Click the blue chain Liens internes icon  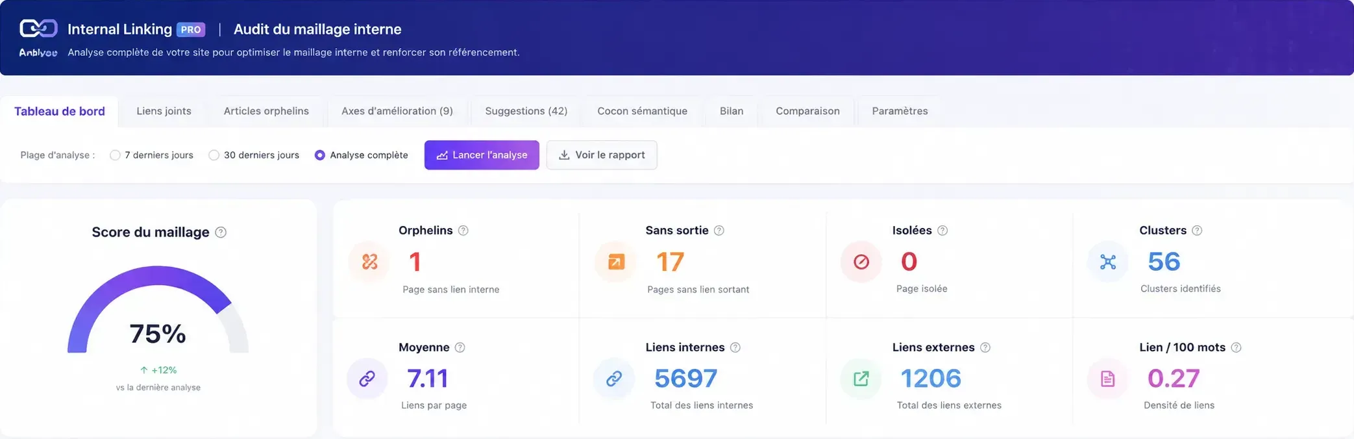click(x=614, y=379)
